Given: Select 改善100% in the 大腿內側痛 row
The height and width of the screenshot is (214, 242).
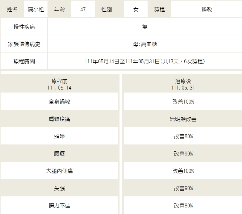Looking at the screenshot, I should click(x=183, y=170).
